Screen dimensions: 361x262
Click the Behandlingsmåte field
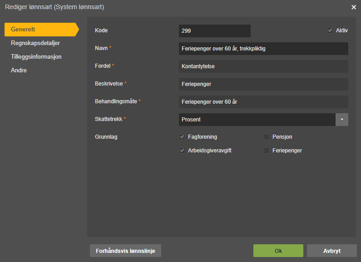[x=263, y=102]
